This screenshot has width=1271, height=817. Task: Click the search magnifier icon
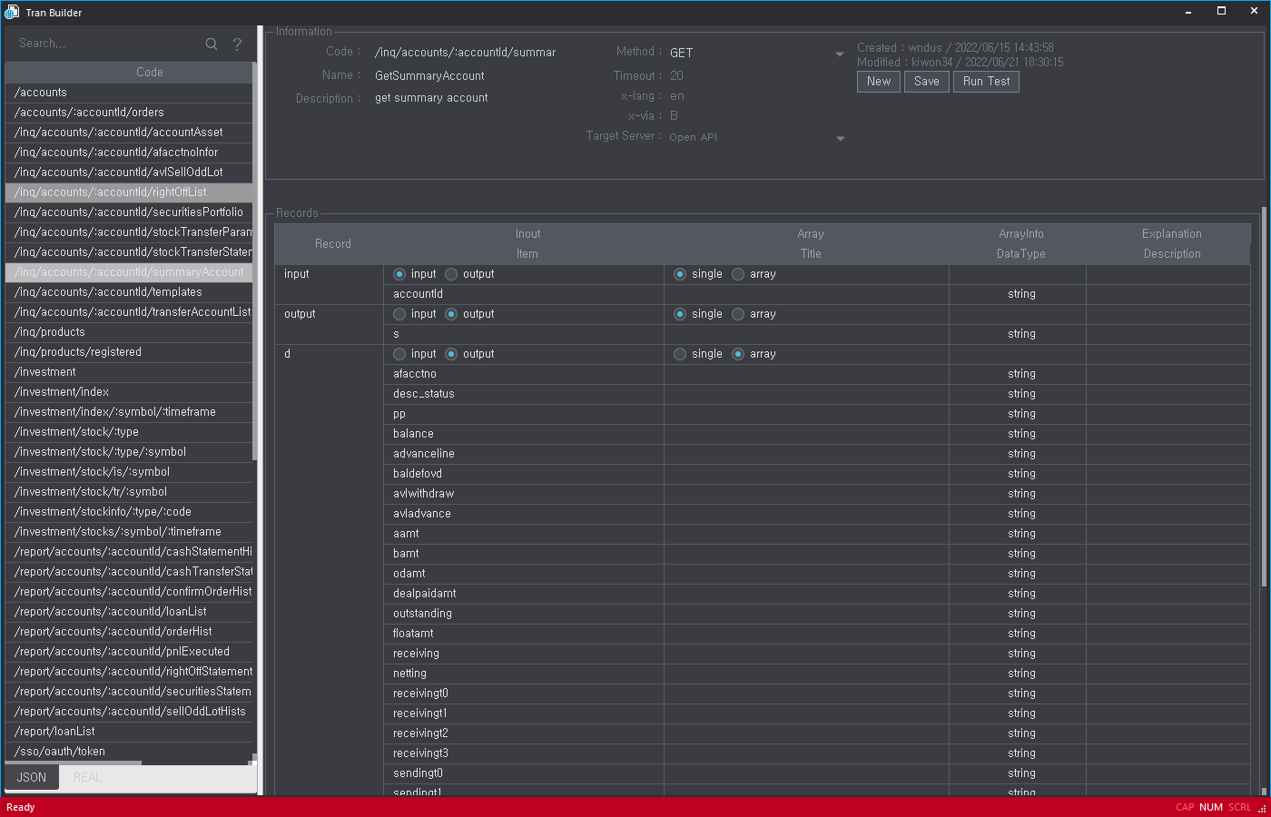(212, 44)
